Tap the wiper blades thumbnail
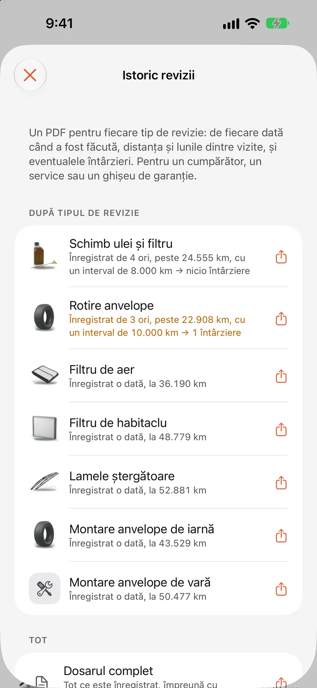 (44, 482)
